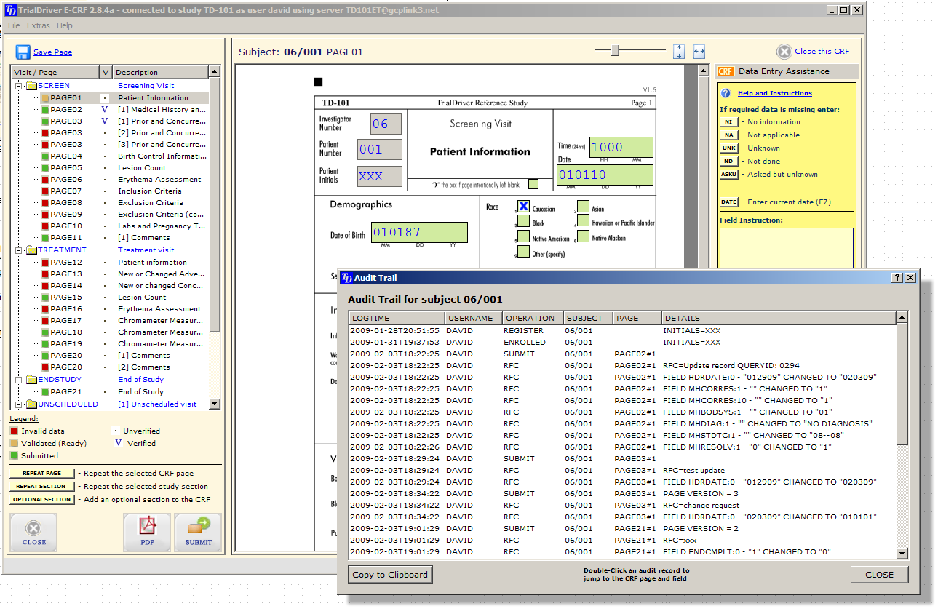Click the Save Page floppy disk icon
Screen dimensions: 946x614
click(23, 52)
